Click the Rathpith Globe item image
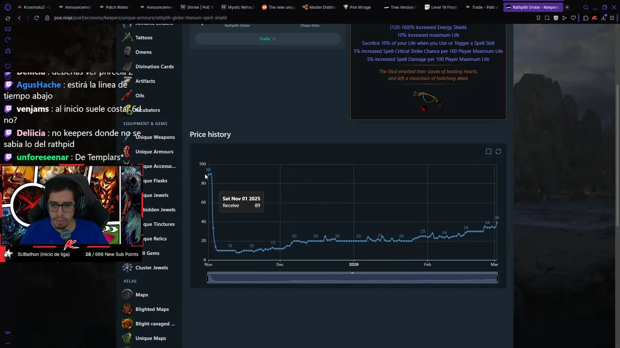This screenshot has width=620, height=348. [x=428, y=101]
